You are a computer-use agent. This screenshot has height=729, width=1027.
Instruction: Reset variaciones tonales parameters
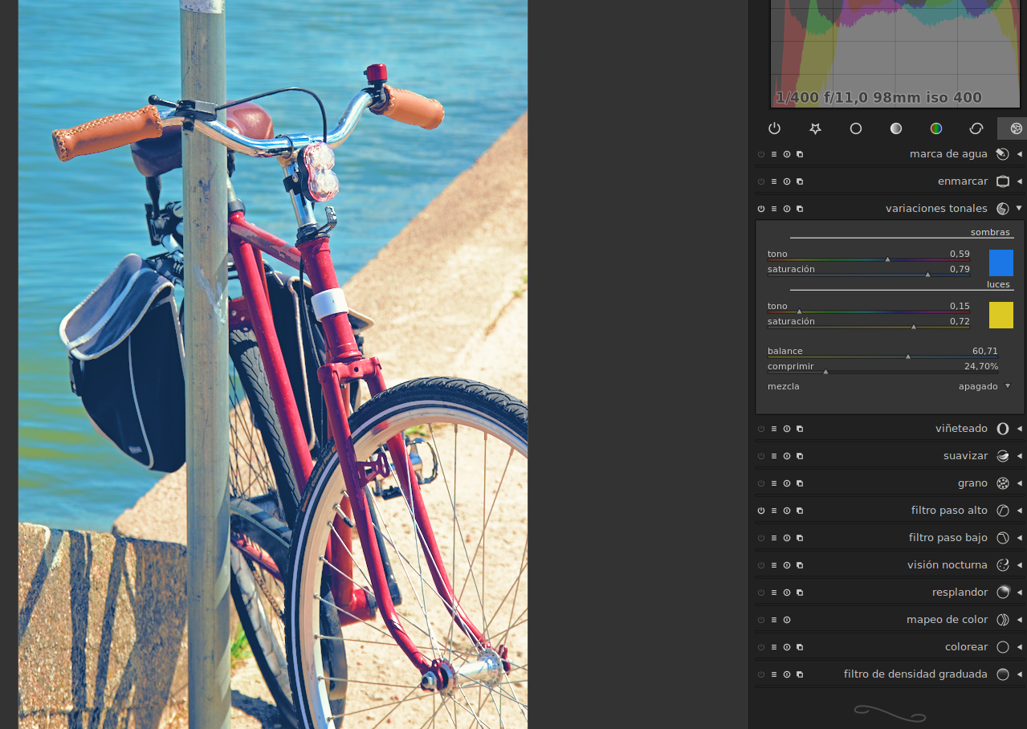pos(787,209)
